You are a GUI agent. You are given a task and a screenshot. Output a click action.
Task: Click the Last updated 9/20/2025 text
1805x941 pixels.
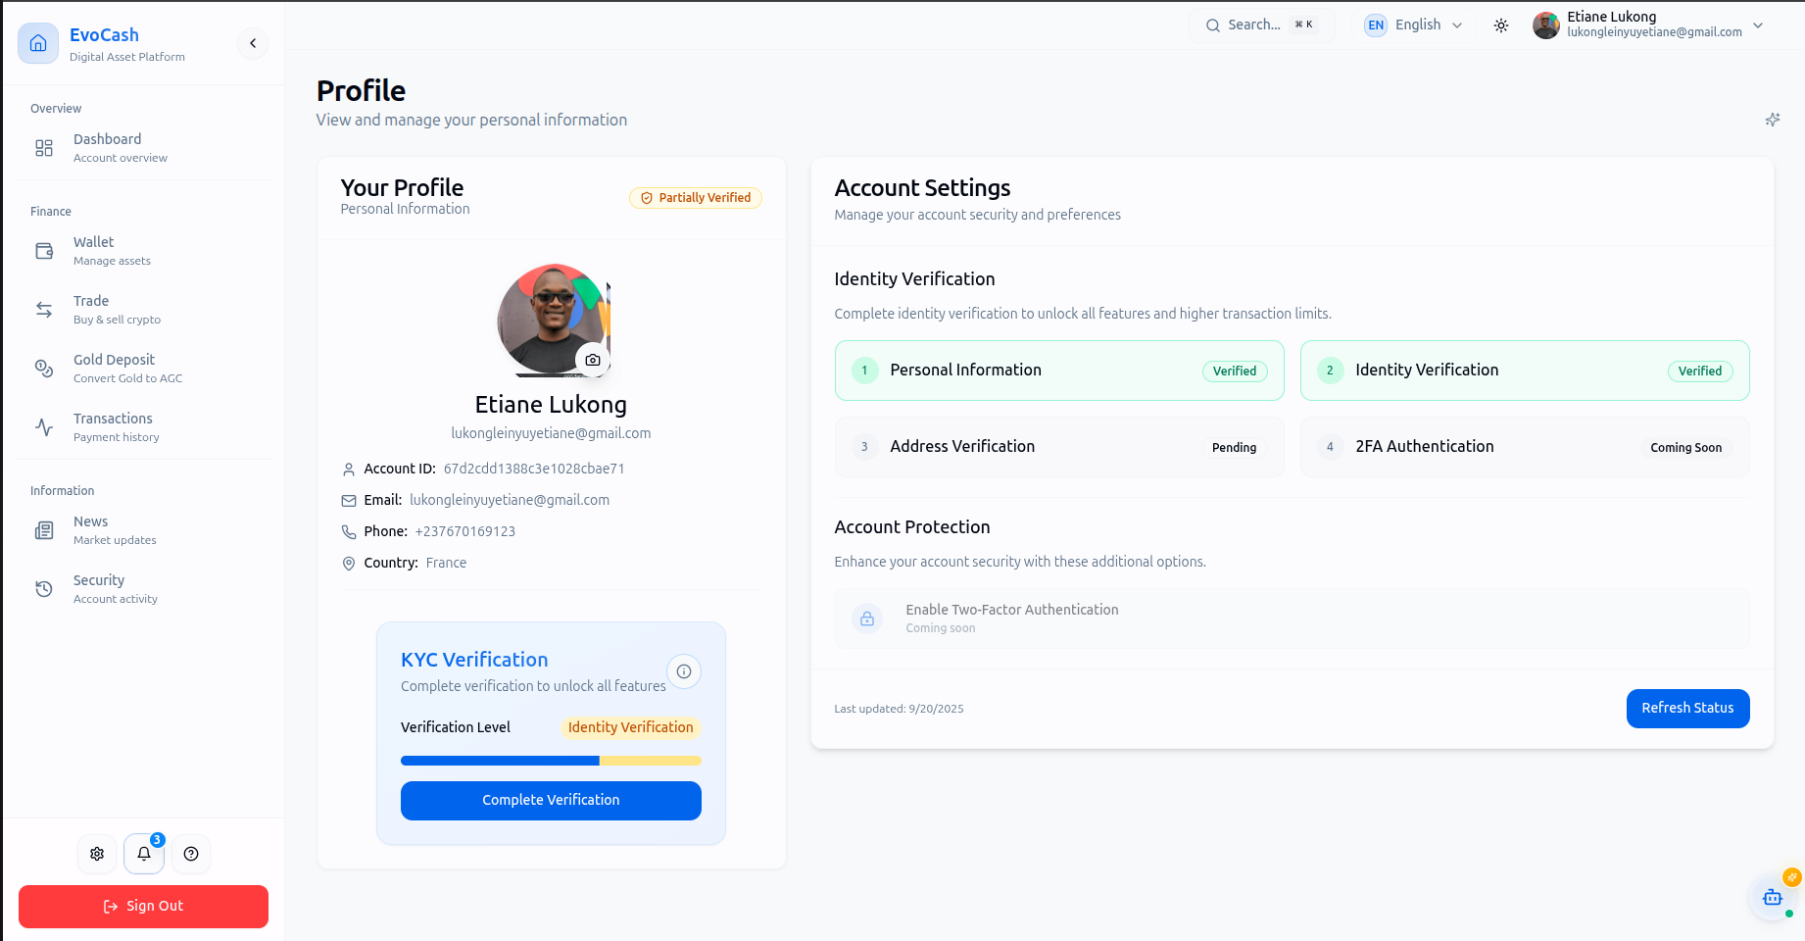[x=899, y=709]
